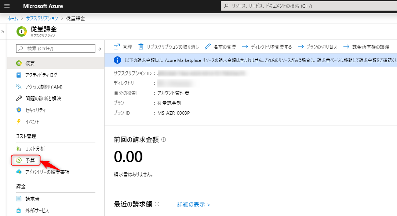The image size is (397, 216).
Task: Click the pencil rename icon
Action: click(x=208, y=46)
